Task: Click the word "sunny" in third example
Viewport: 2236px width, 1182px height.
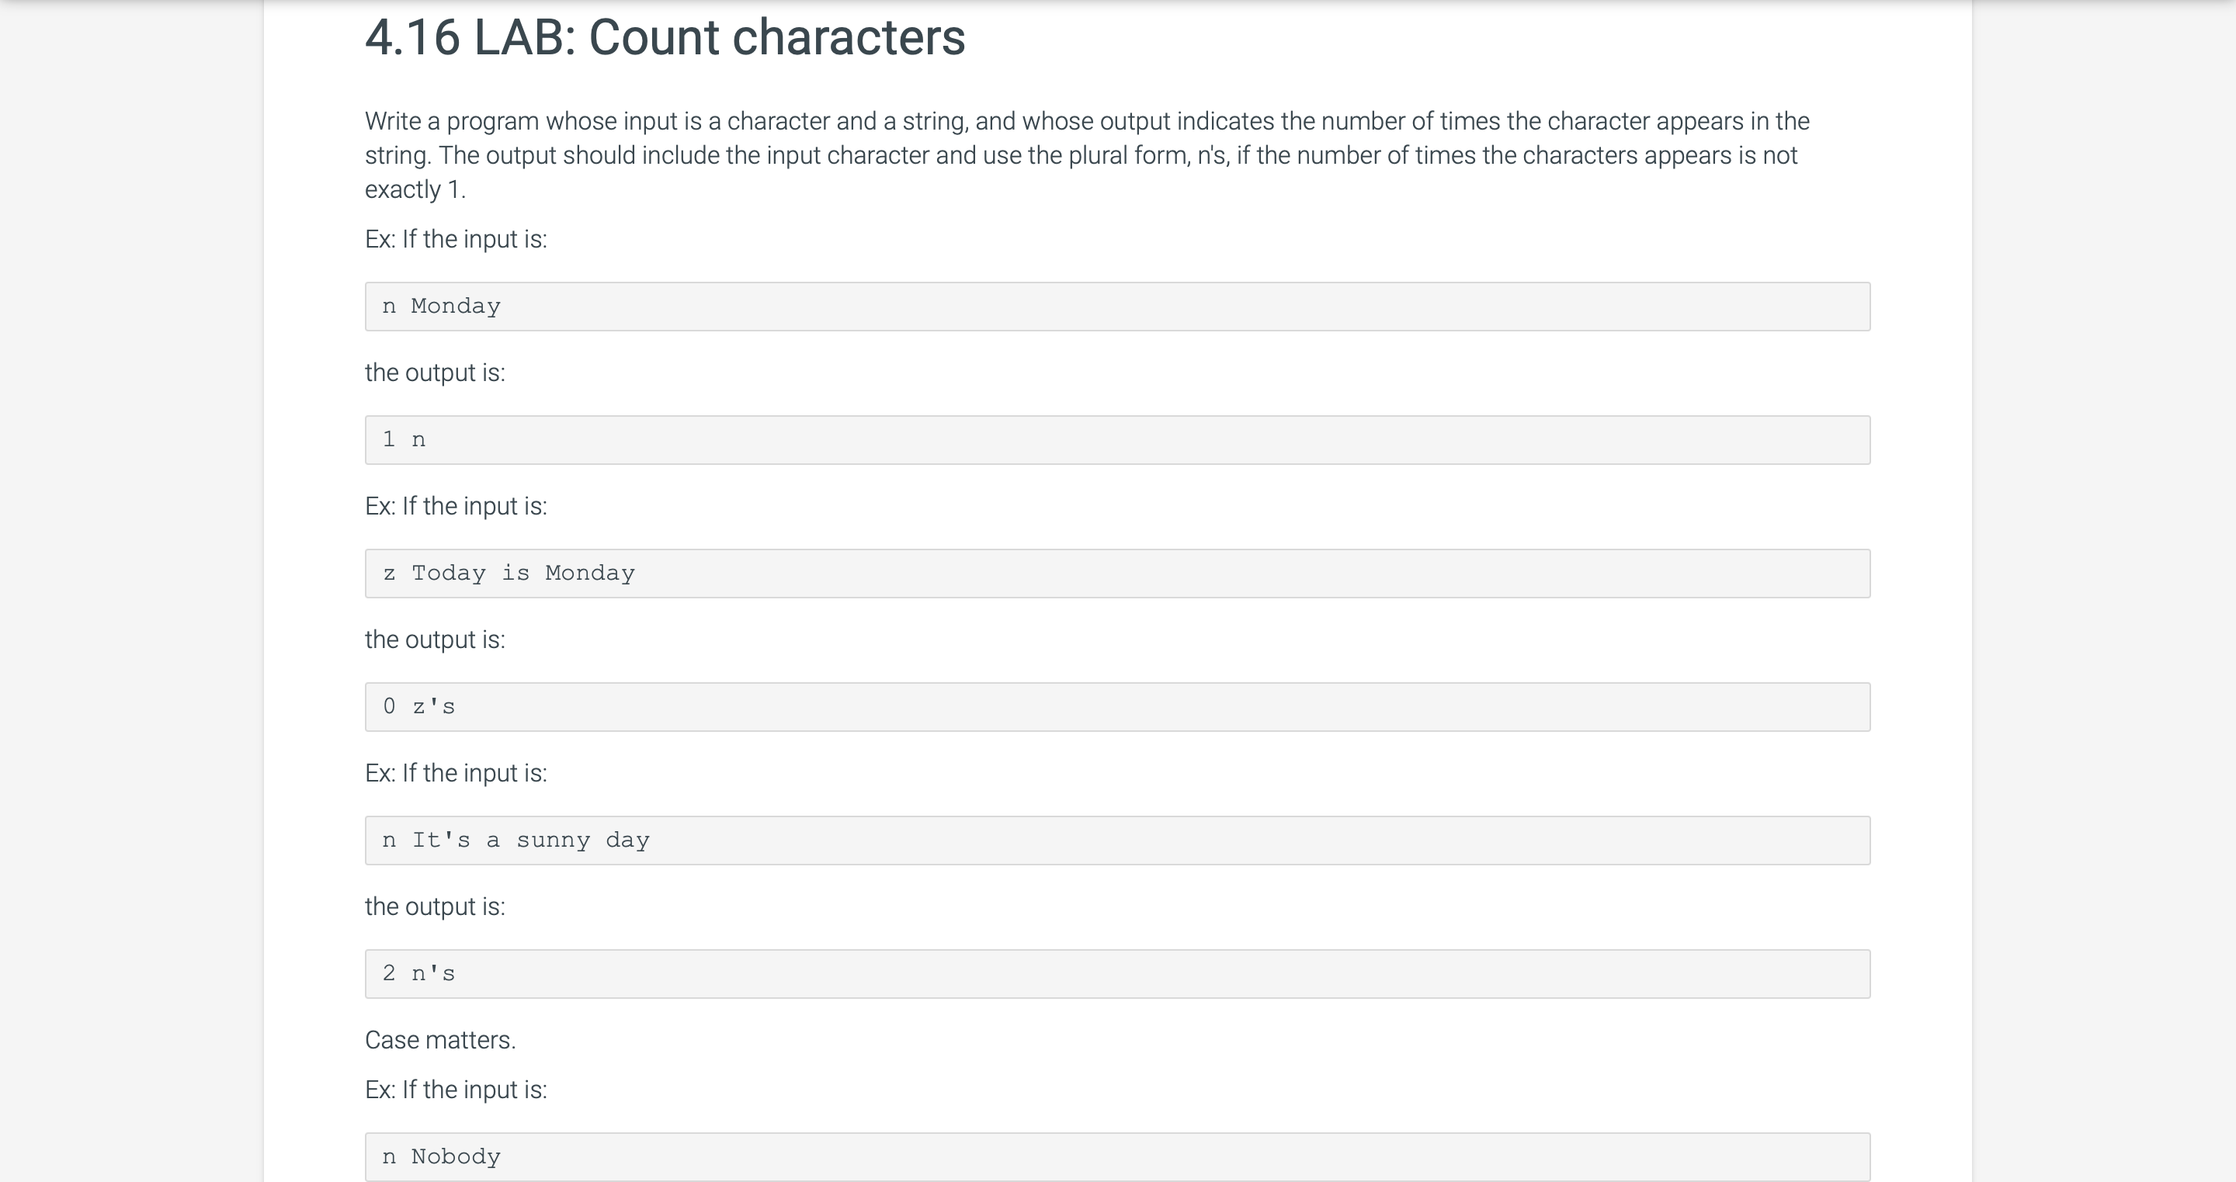Action: (x=553, y=841)
